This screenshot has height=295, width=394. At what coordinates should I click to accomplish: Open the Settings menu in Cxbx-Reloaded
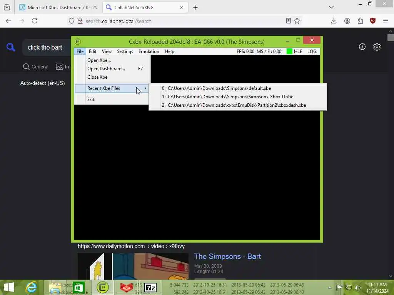pyautogui.click(x=125, y=51)
